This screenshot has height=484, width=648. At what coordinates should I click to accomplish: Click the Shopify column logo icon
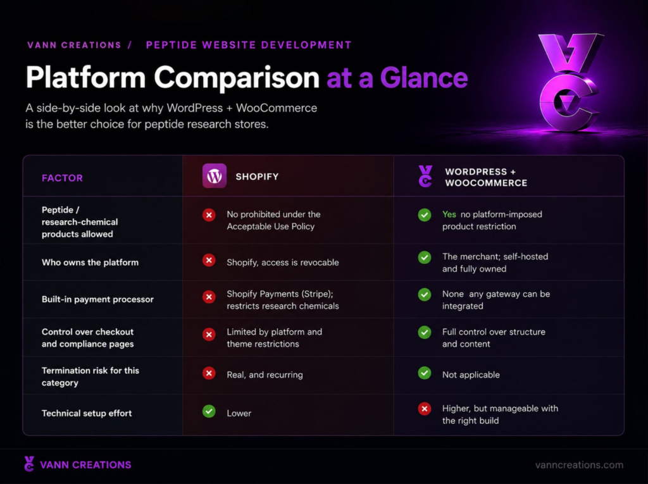215,176
